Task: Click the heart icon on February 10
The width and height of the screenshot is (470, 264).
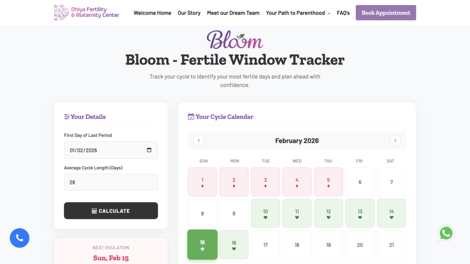Action: (265, 218)
